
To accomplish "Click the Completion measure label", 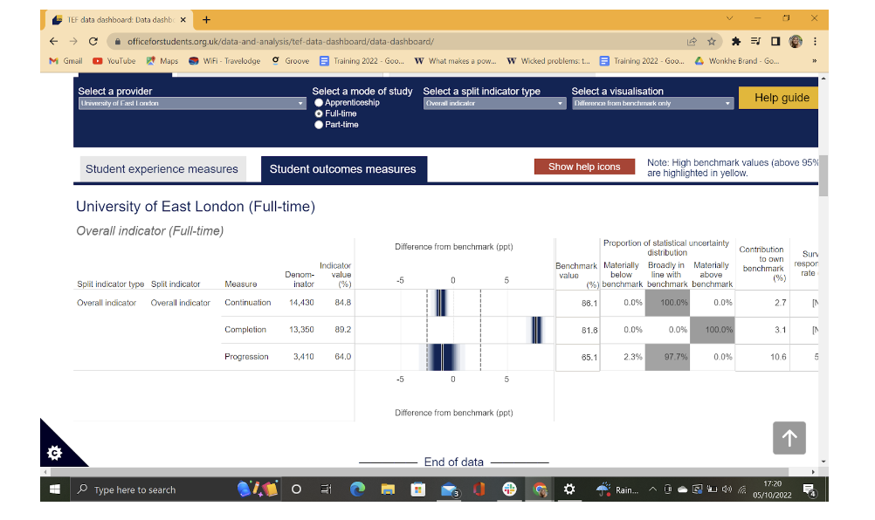I will coord(245,330).
